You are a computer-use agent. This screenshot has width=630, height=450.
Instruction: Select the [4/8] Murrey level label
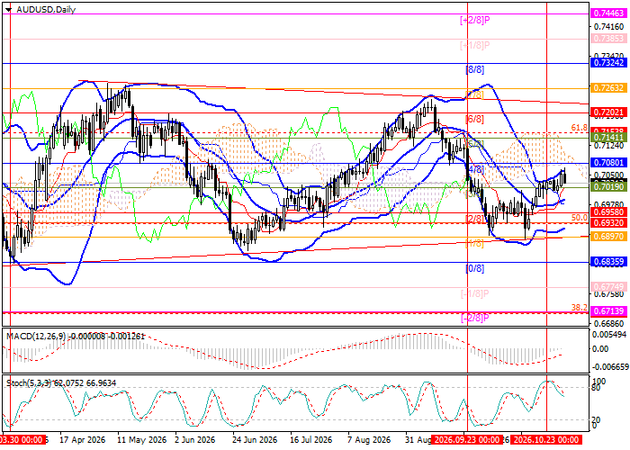[x=474, y=169]
